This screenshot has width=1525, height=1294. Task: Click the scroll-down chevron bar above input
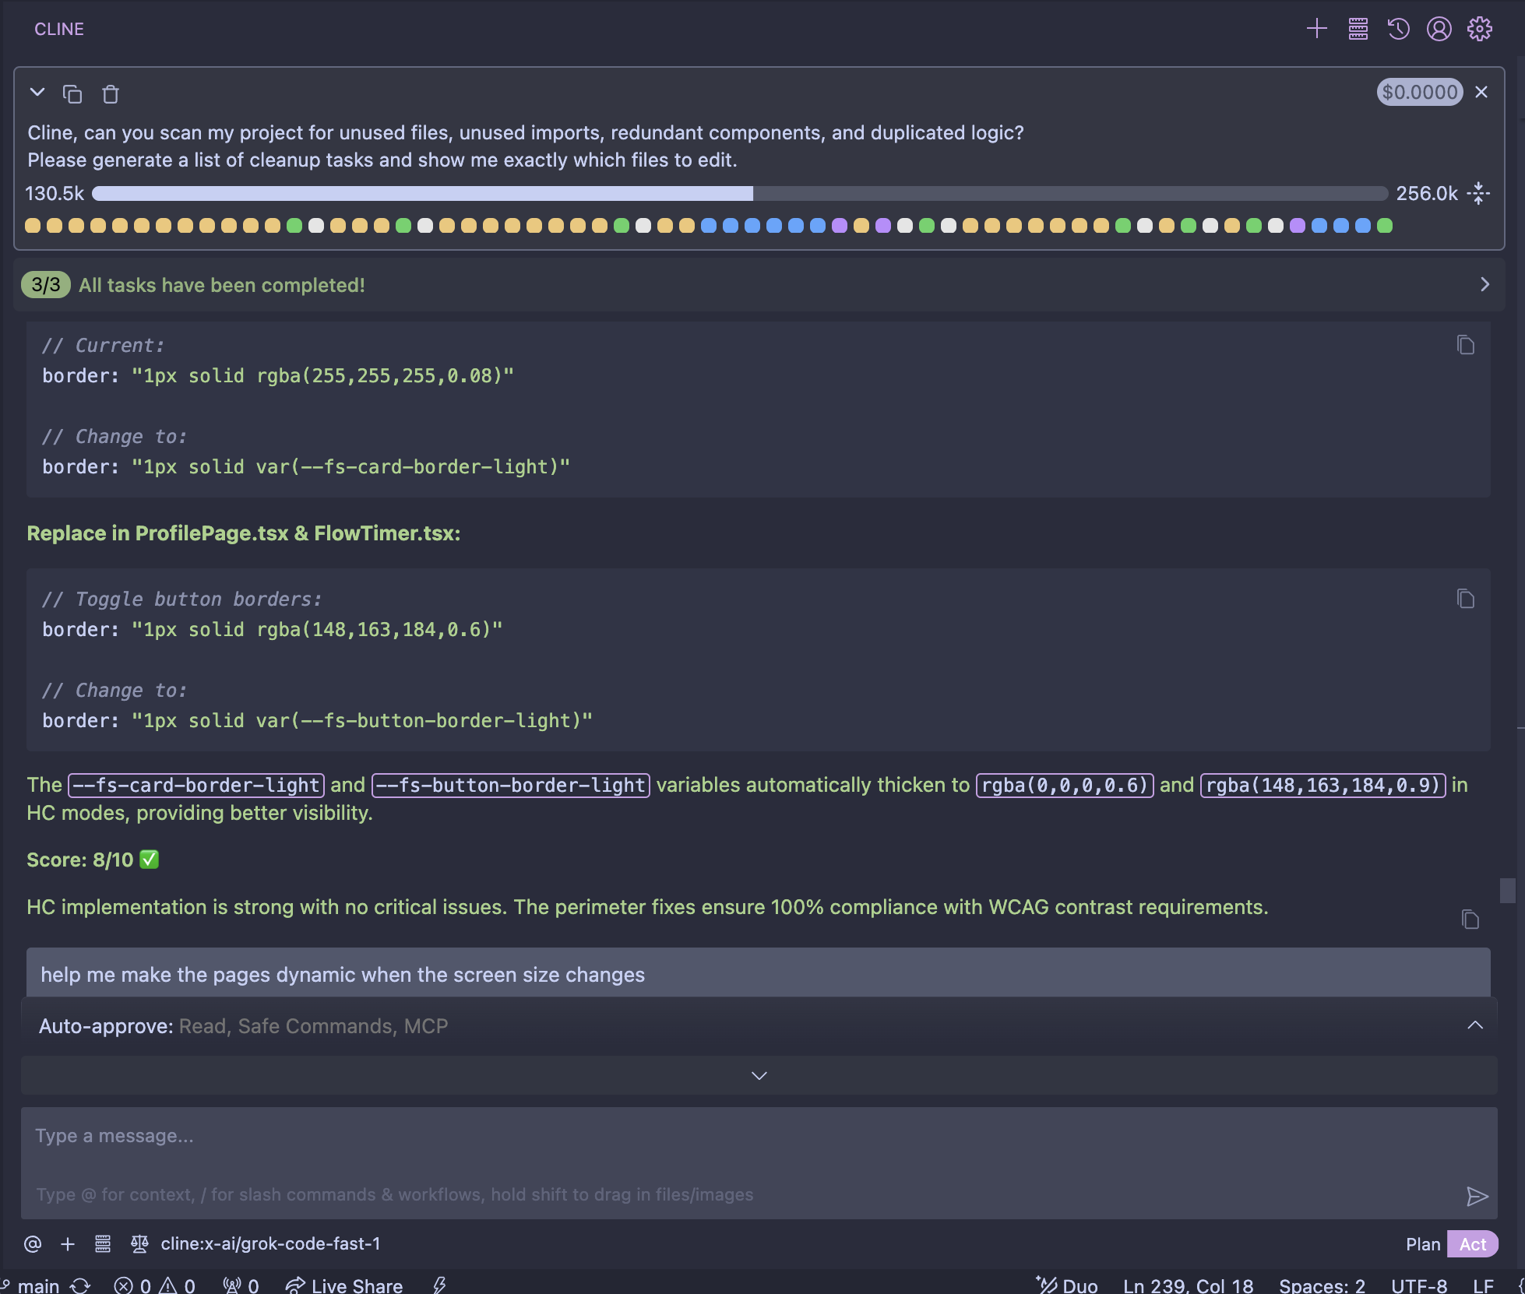pyautogui.click(x=759, y=1075)
